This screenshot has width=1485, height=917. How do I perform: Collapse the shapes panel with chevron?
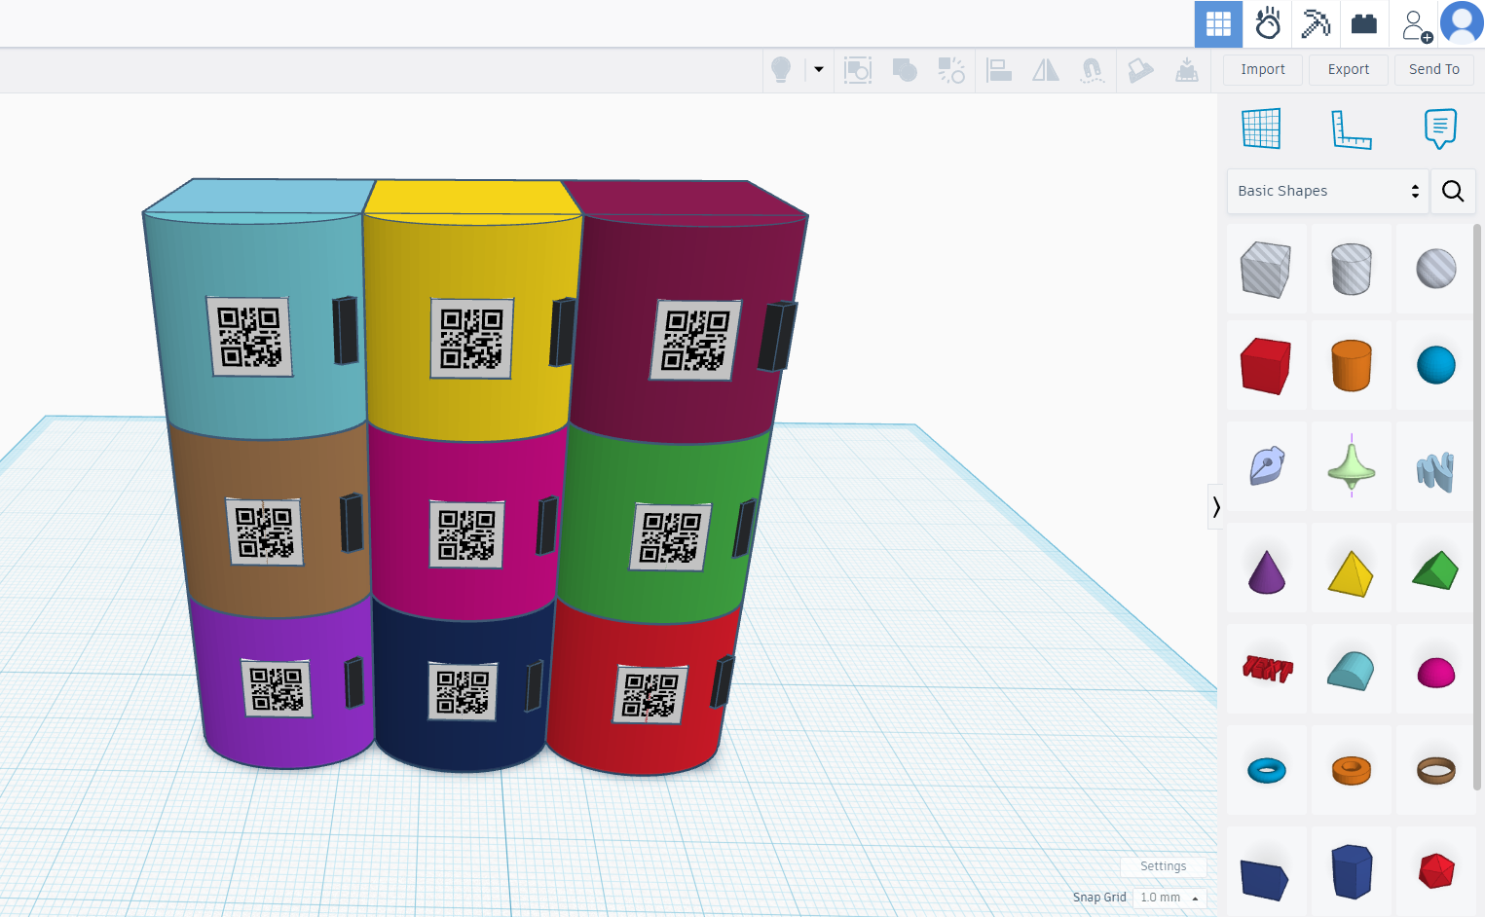(1216, 506)
